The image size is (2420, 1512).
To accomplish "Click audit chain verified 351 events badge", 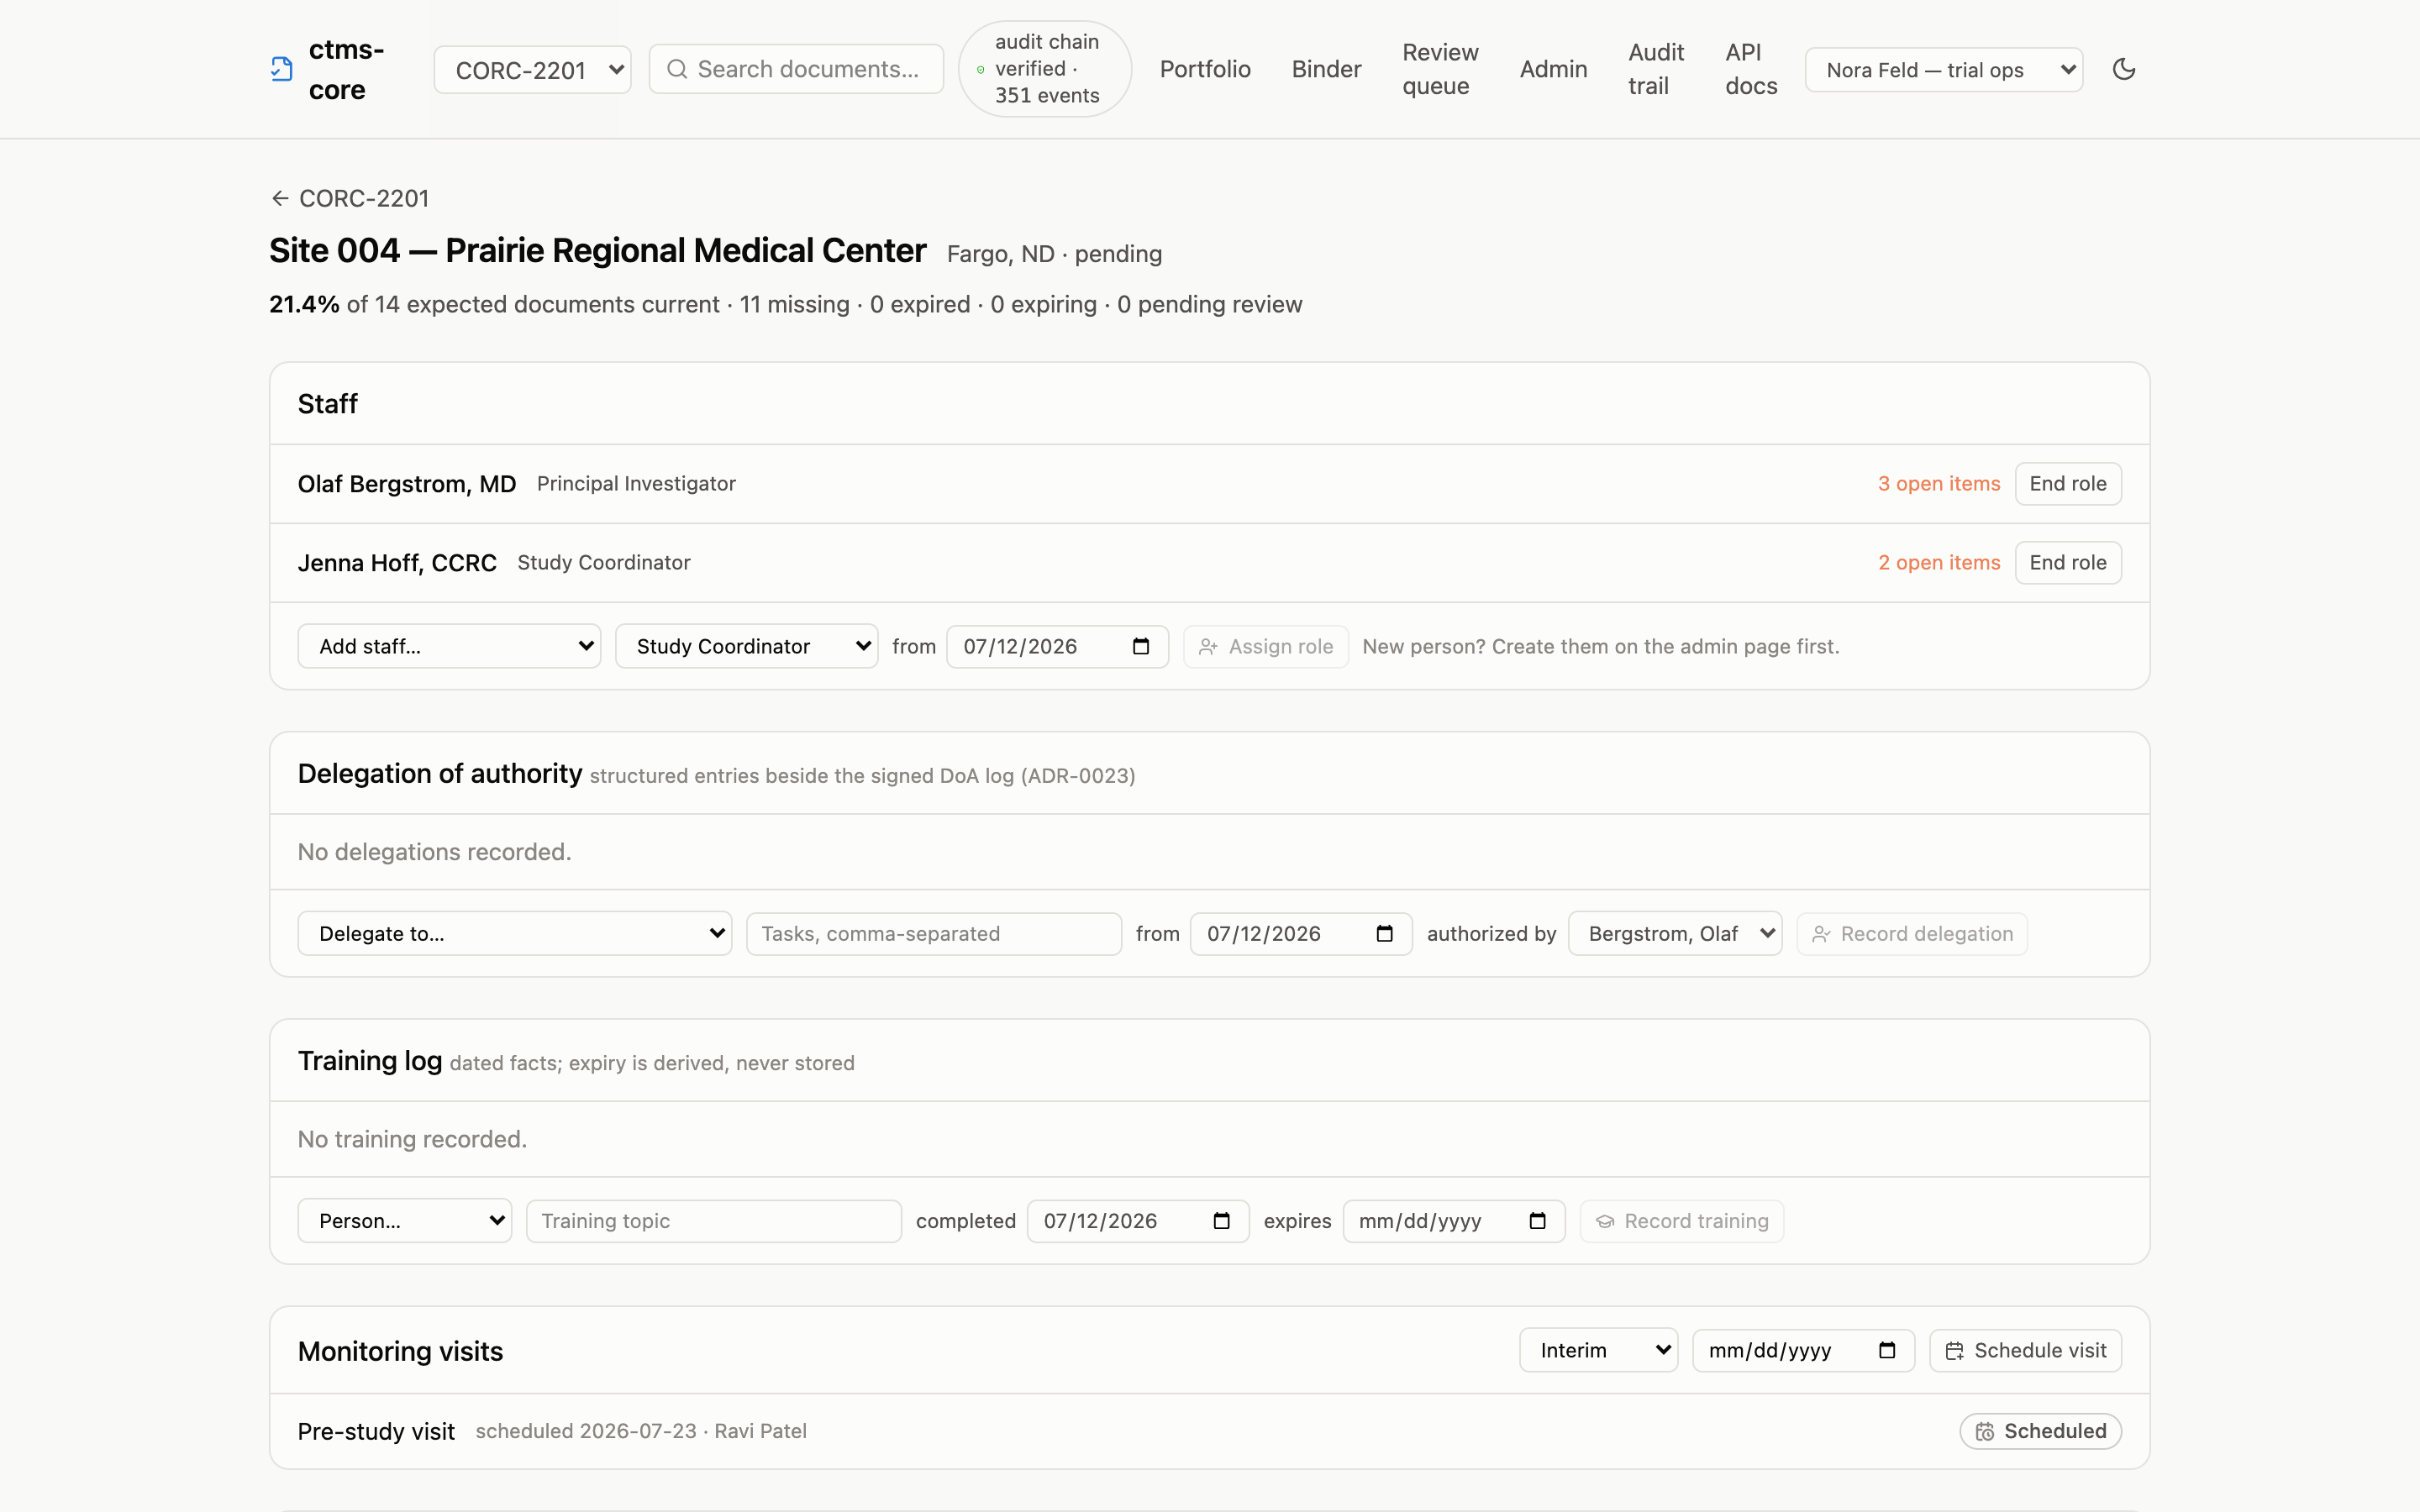I will [1045, 69].
